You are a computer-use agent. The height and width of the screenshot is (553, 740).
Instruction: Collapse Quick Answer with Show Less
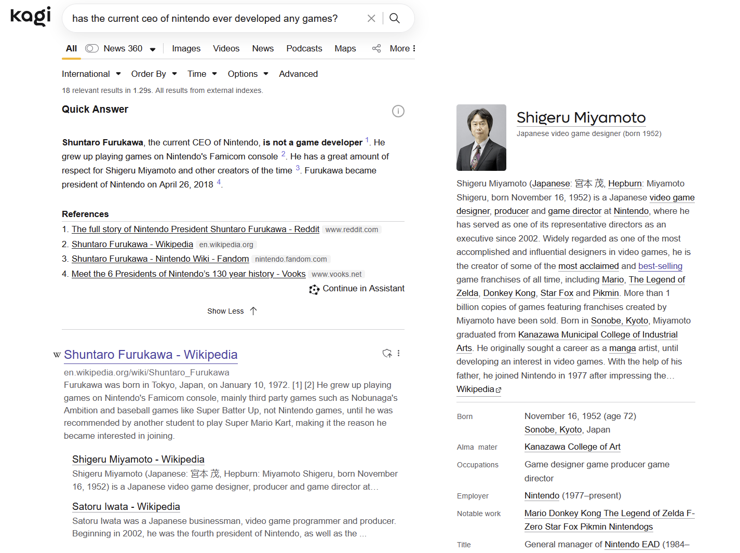point(232,311)
